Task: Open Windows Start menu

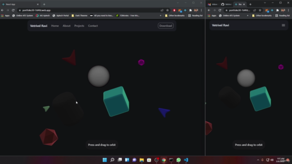Action: click(104, 160)
